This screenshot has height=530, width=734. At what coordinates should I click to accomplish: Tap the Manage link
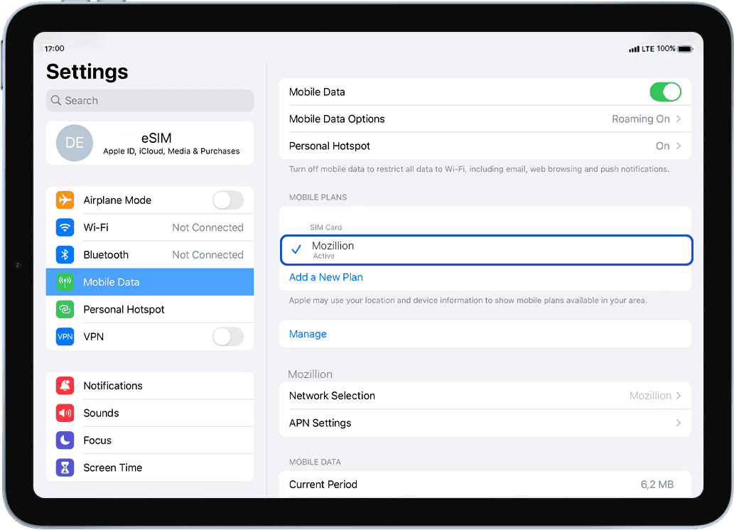coord(308,334)
